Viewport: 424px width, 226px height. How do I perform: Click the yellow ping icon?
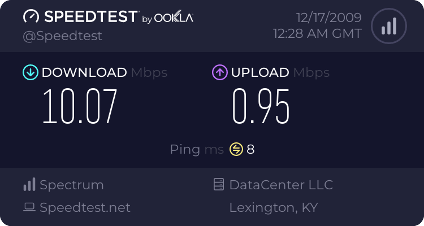coord(236,149)
